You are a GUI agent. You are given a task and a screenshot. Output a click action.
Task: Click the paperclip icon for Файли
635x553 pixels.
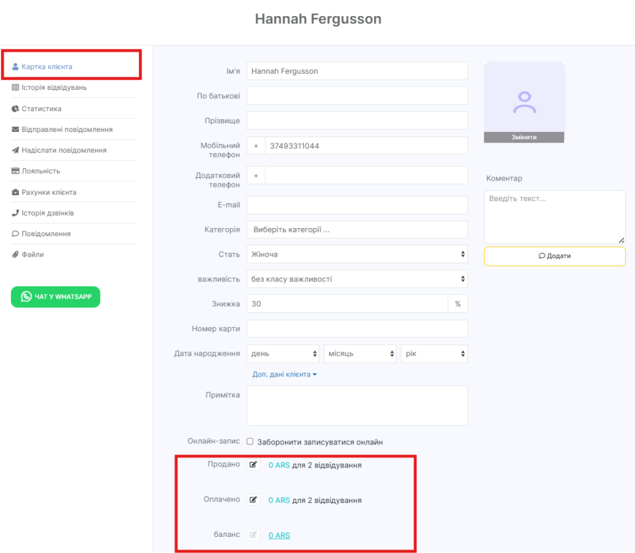(x=16, y=254)
